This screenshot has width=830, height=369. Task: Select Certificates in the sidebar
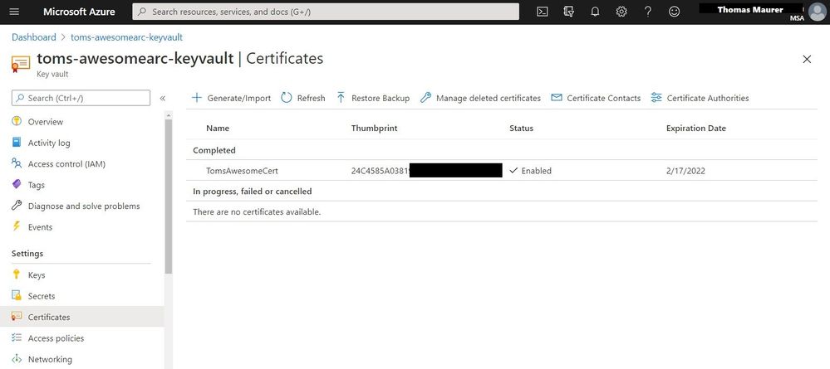(82, 318)
